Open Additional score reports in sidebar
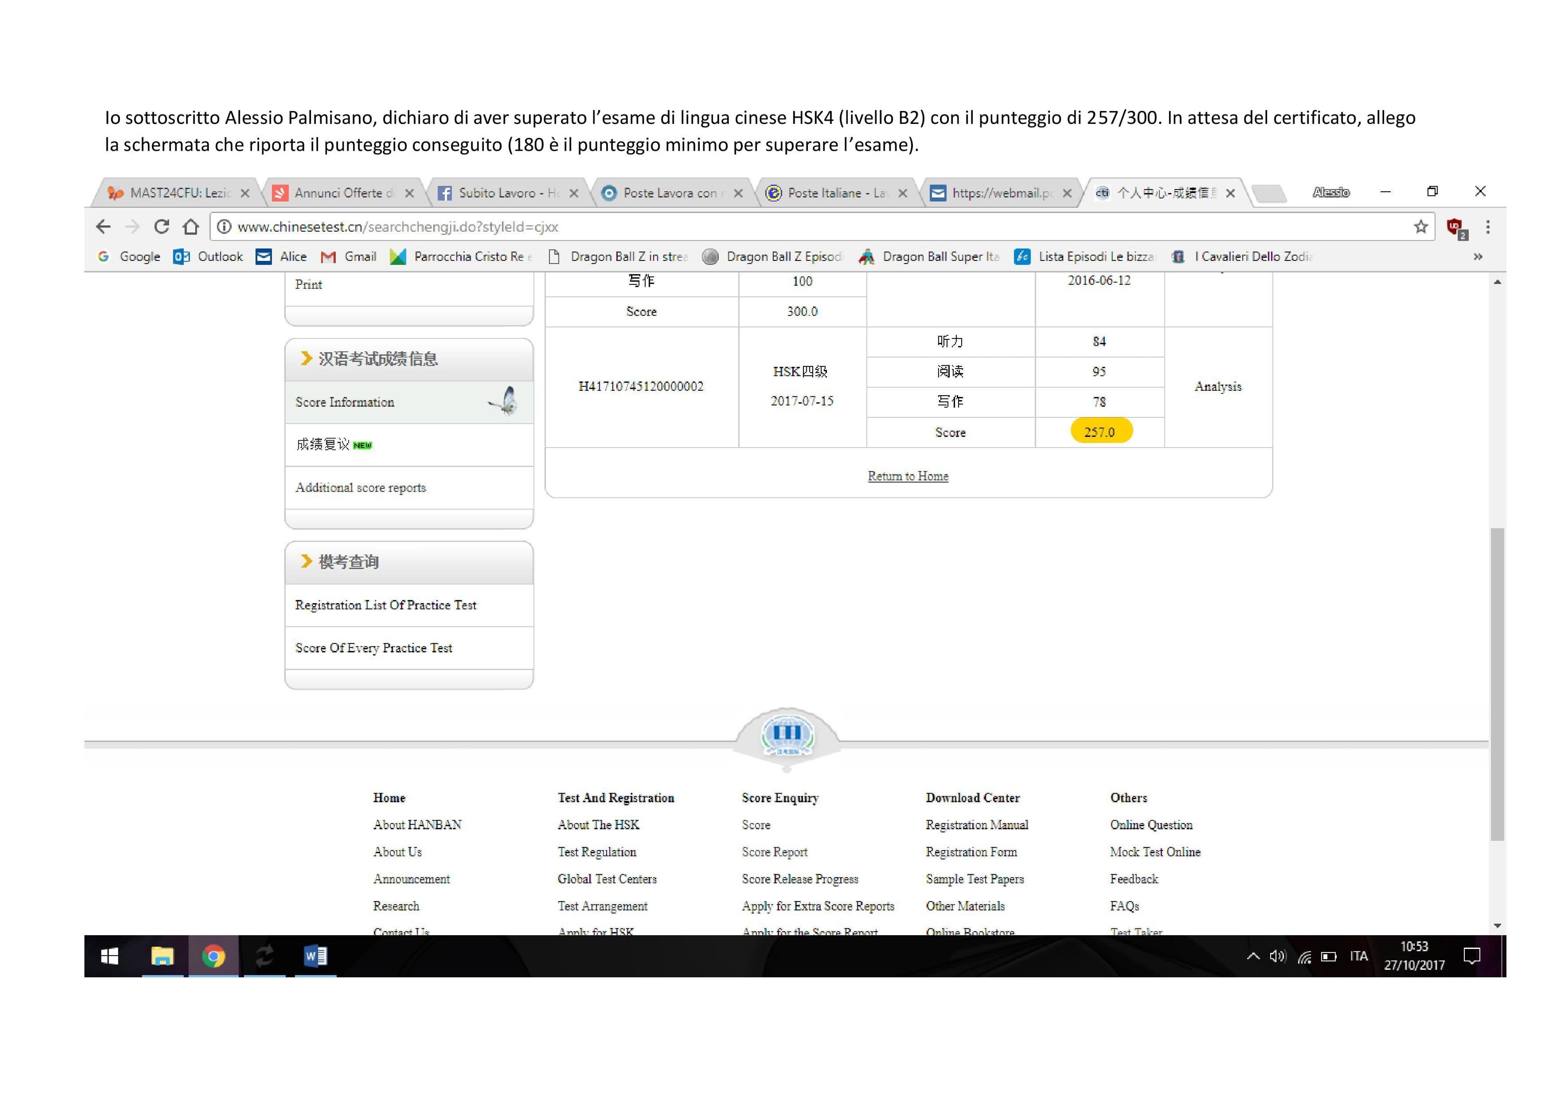The image size is (1555, 1100). [360, 488]
